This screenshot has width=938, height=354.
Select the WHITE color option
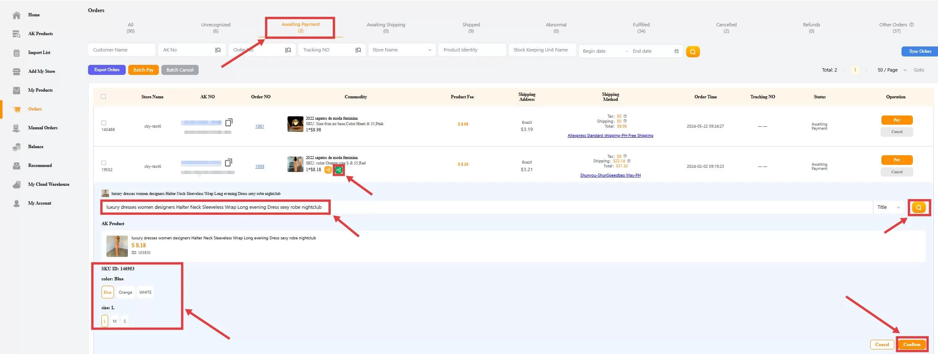pyautogui.click(x=145, y=292)
